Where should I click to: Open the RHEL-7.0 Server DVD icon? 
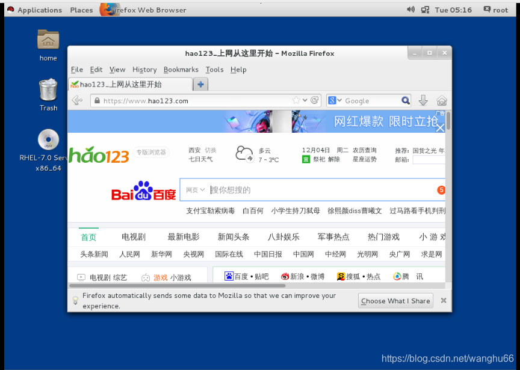pos(48,139)
